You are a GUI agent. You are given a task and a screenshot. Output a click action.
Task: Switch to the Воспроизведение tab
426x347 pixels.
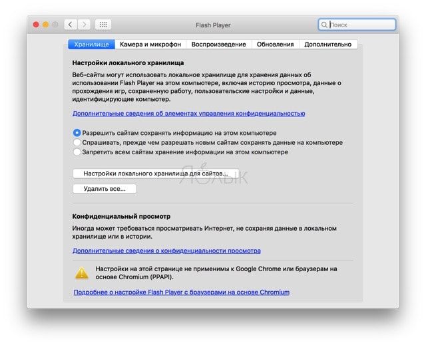pyautogui.click(x=219, y=45)
